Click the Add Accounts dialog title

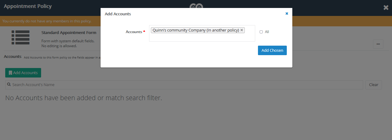click(x=118, y=14)
